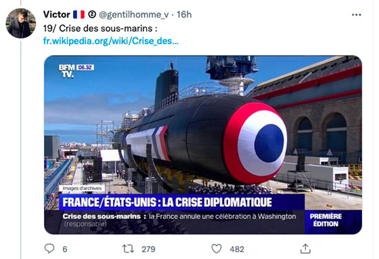The image size is (379, 259).
Task: View the 279 retweet count
Action: pos(148,249)
